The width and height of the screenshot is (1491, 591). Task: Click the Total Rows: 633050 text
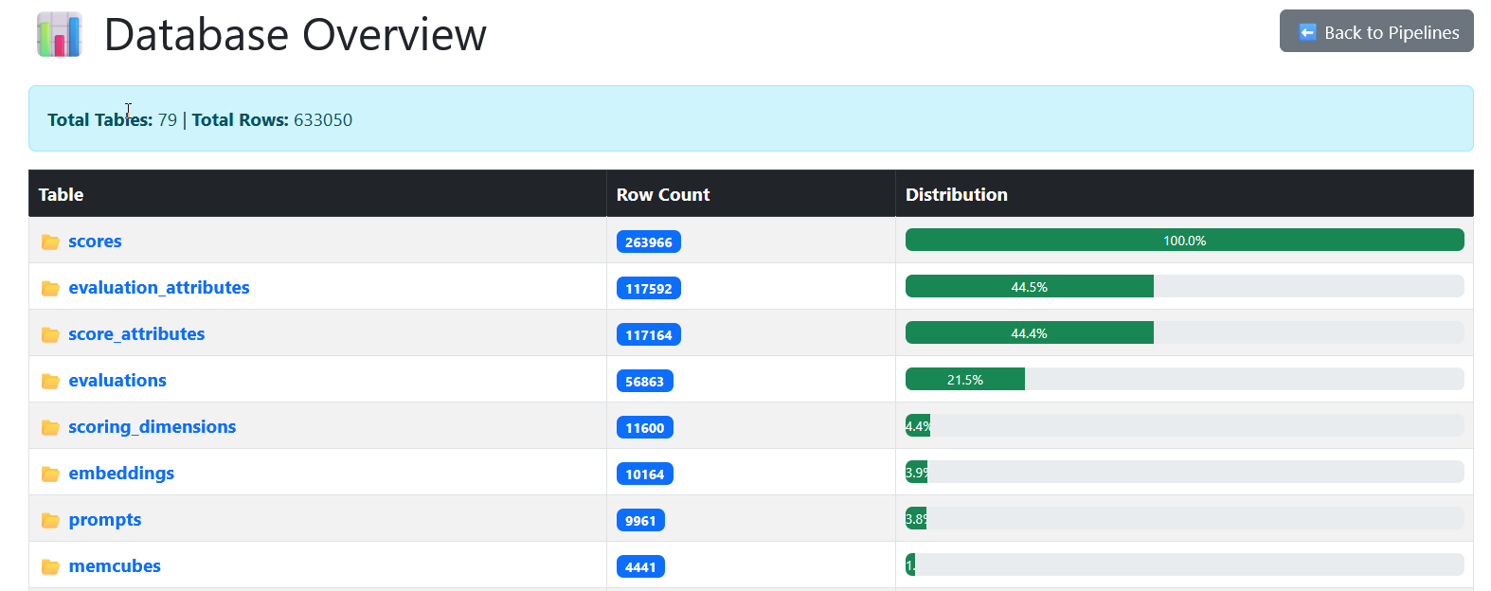[272, 120]
